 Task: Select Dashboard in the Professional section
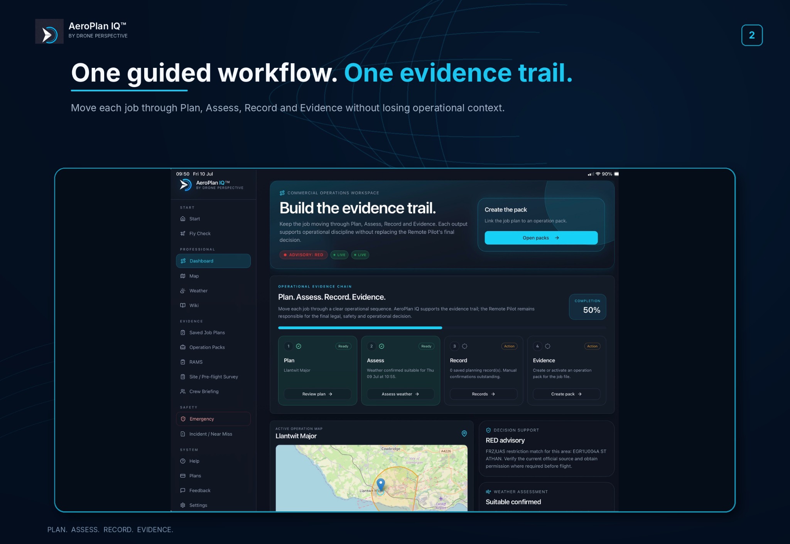coord(213,261)
